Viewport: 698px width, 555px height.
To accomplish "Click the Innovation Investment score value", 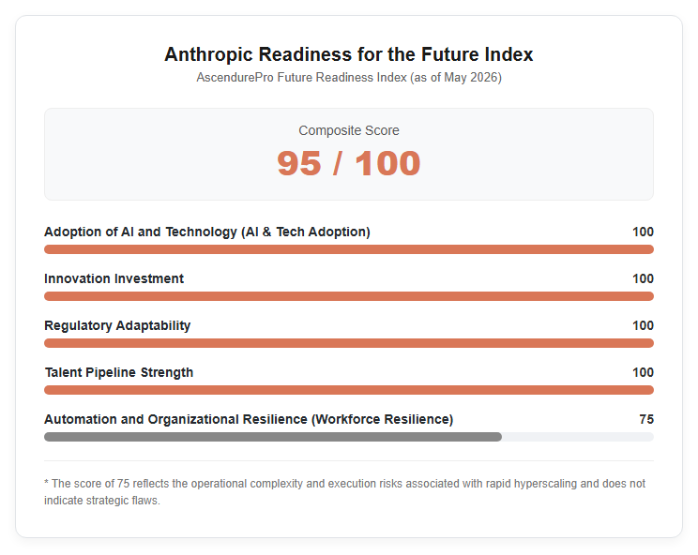I will click(x=643, y=278).
